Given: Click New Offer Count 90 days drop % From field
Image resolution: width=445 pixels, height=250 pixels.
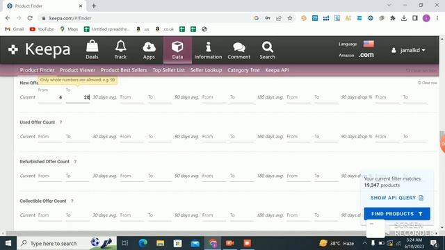Looking at the screenshot, I should [x=387, y=97].
